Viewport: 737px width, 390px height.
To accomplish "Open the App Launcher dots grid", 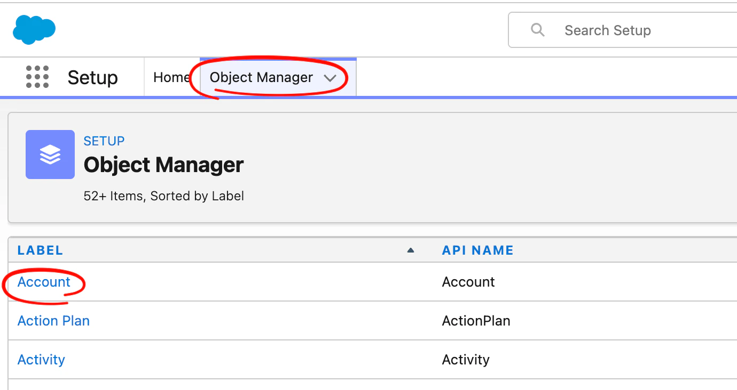I will click(x=37, y=77).
